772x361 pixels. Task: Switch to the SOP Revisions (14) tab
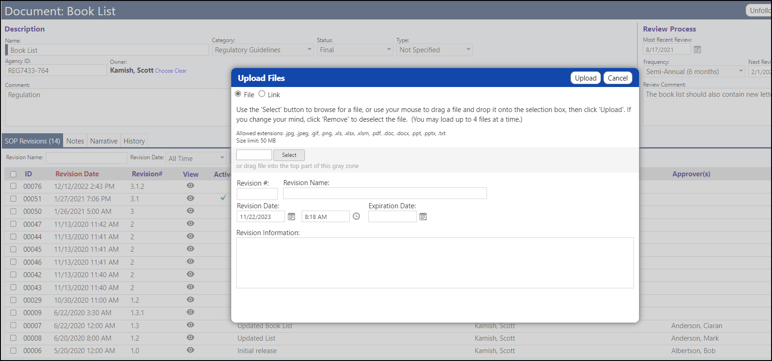(32, 141)
